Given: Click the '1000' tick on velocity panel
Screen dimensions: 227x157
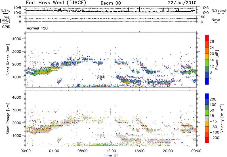Looking at the screenshot, I should pos(16,135).
